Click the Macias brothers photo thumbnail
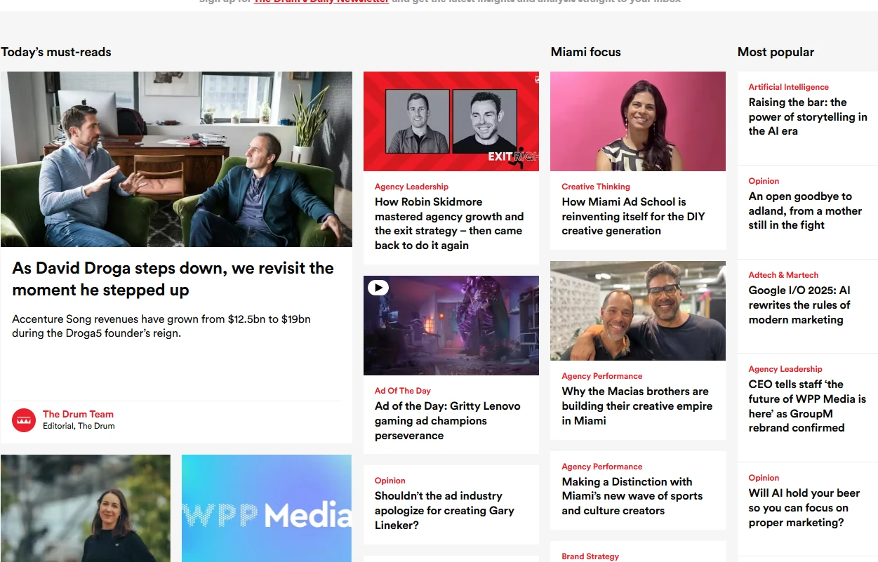The height and width of the screenshot is (562, 878). [638, 311]
